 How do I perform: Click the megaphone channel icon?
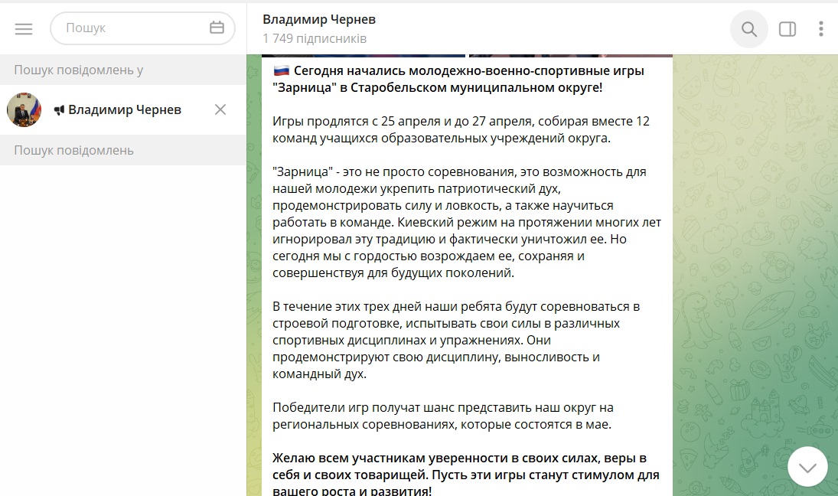tap(60, 110)
